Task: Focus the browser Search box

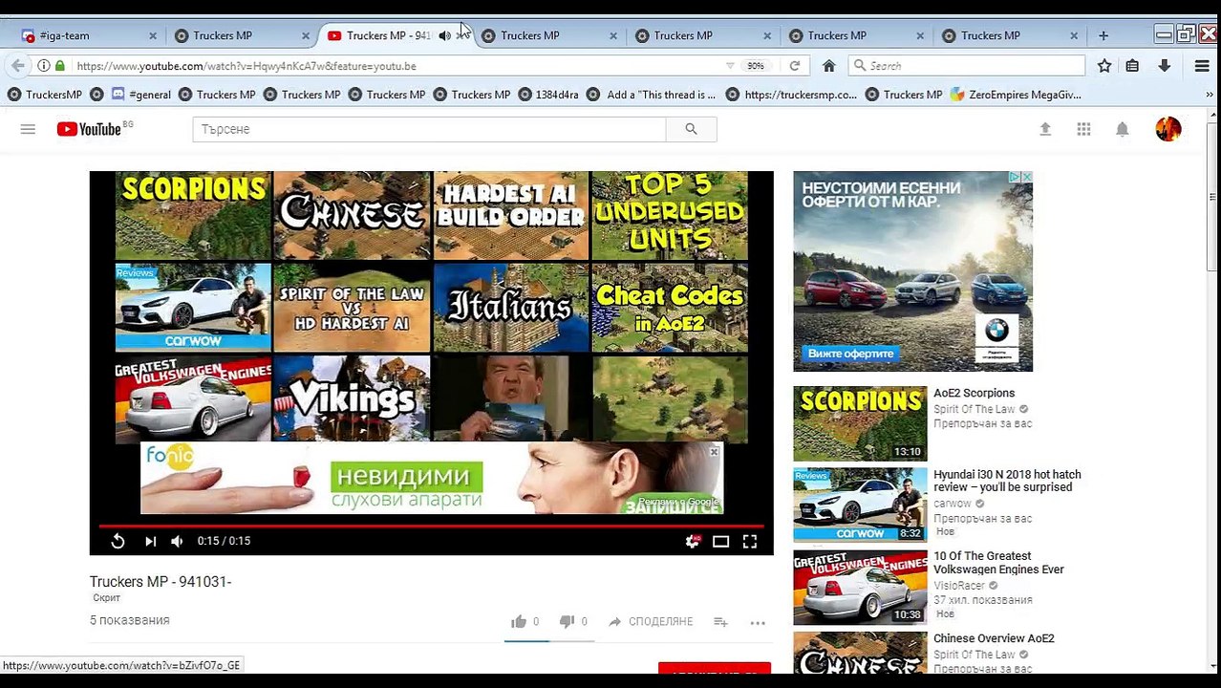Action: pyautogui.click(x=967, y=66)
